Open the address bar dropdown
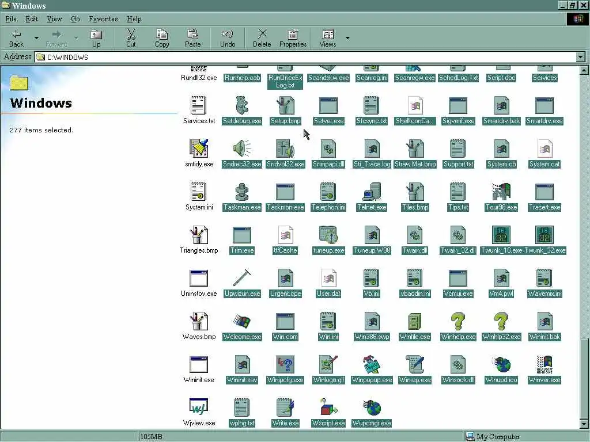Image resolution: width=590 pixels, height=442 pixels. point(581,57)
